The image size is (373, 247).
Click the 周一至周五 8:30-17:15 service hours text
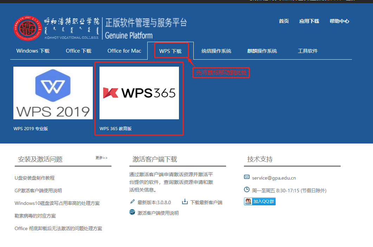[289, 191]
